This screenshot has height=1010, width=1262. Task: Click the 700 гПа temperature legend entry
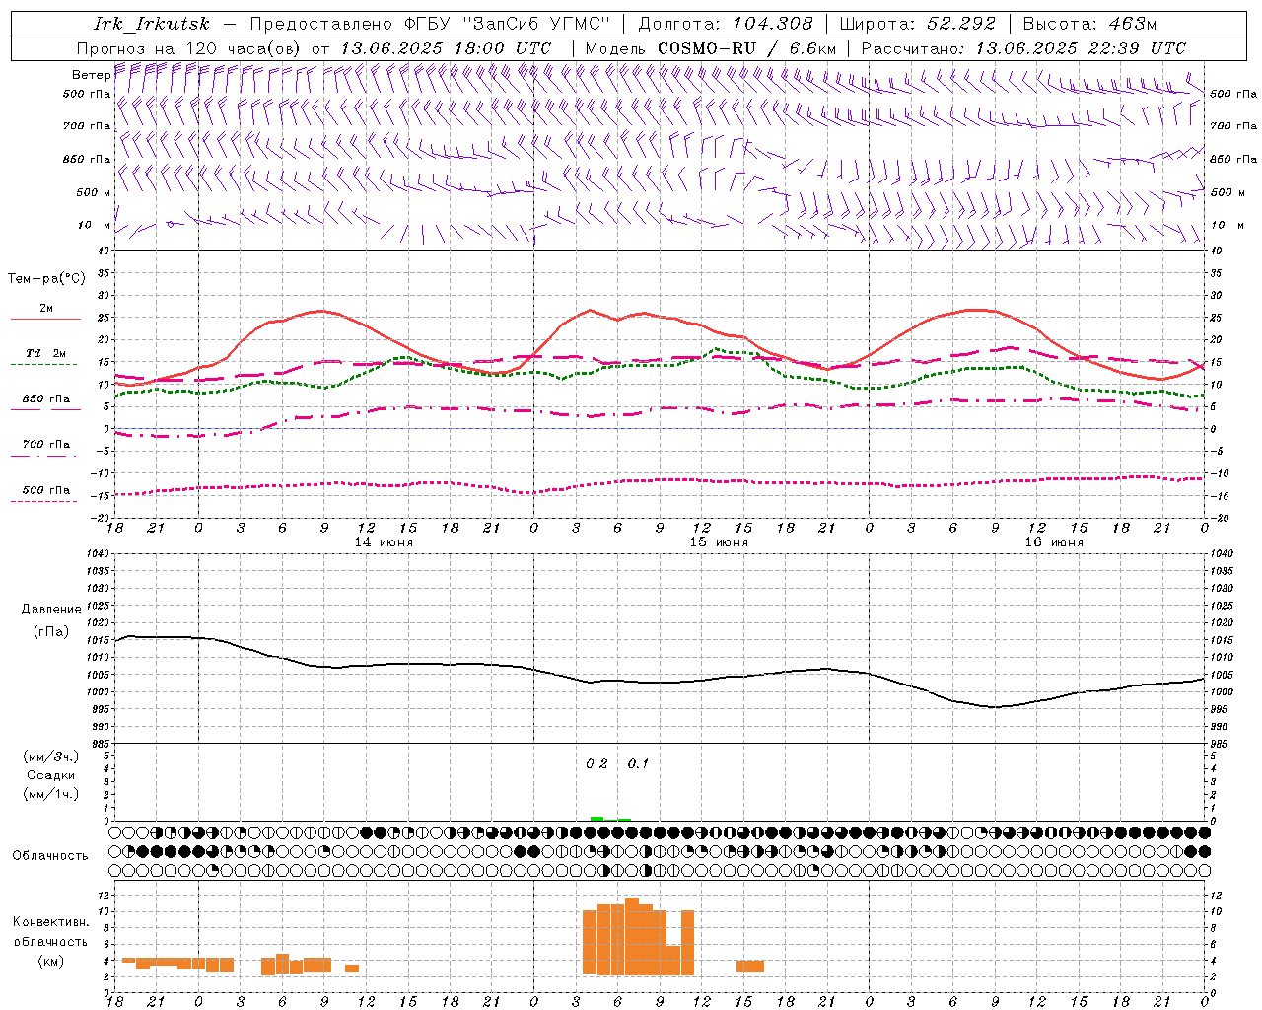click(x=46, y=444)
